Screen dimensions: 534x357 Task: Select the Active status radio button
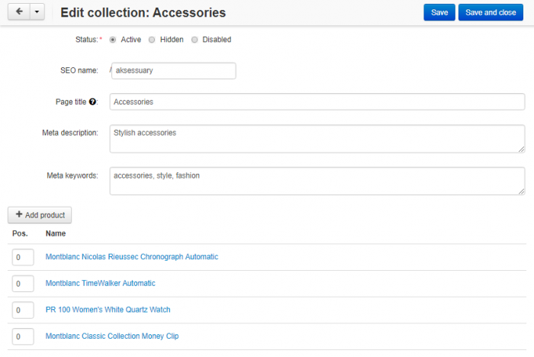tap(113, 40)
